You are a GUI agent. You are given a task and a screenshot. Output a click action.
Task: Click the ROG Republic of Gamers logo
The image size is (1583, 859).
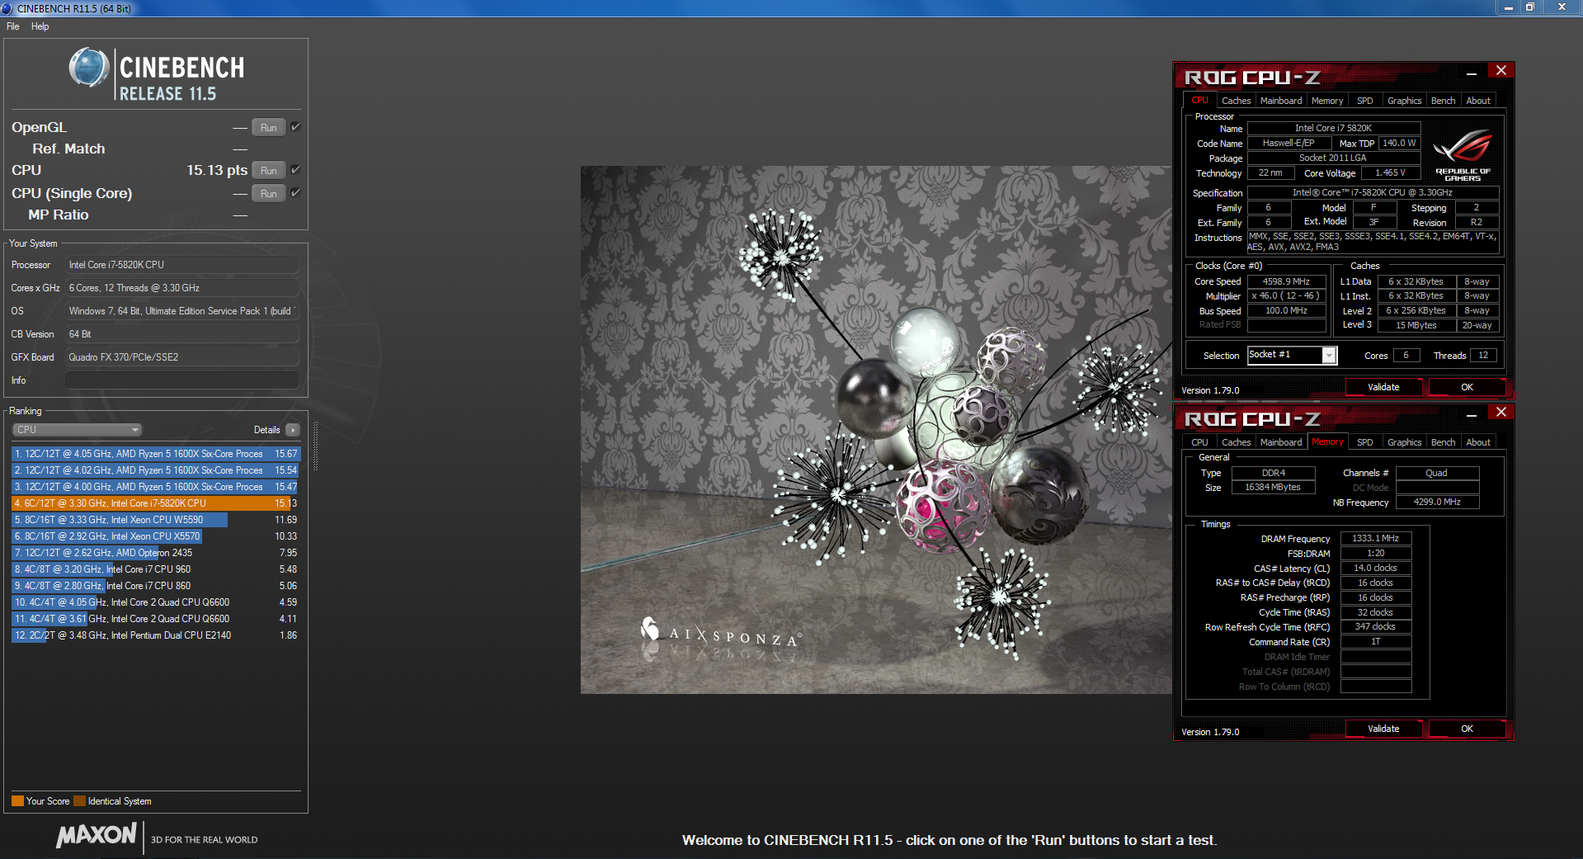coord(1463,155)
